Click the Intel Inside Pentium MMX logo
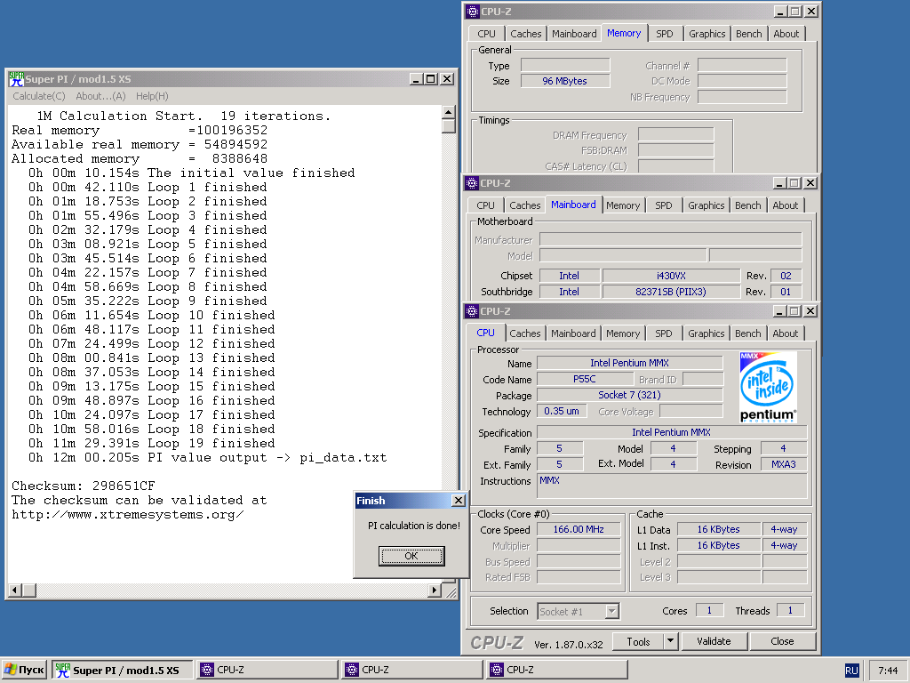910x683 pixels. point(769,387)
